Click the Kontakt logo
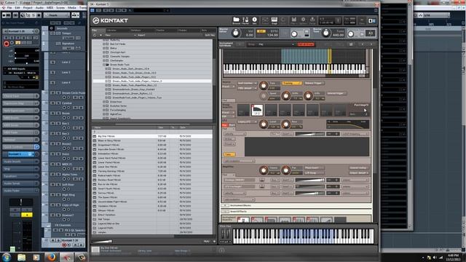 (110, 20)
